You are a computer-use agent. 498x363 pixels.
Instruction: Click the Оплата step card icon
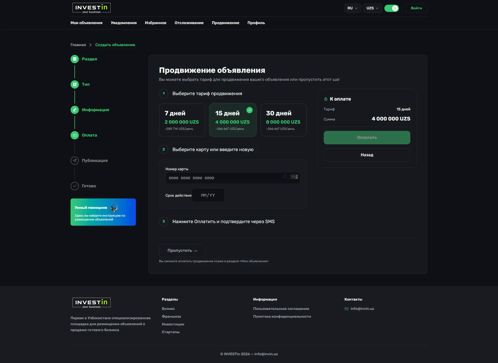click(75, 135)
